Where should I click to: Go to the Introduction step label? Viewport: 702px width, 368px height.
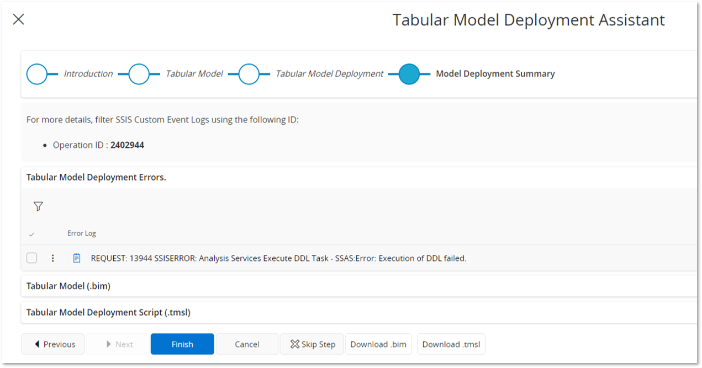click(x=88, y=73)
